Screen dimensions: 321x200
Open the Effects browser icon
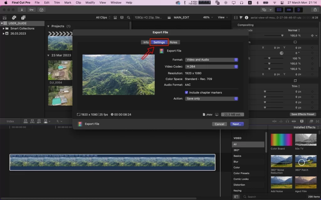pyautogui.click(x=311, y=121)
